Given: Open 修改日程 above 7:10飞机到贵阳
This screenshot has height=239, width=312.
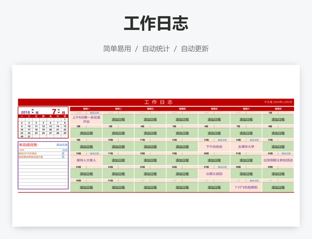Looking at the screenshot, I should point(254,181).
